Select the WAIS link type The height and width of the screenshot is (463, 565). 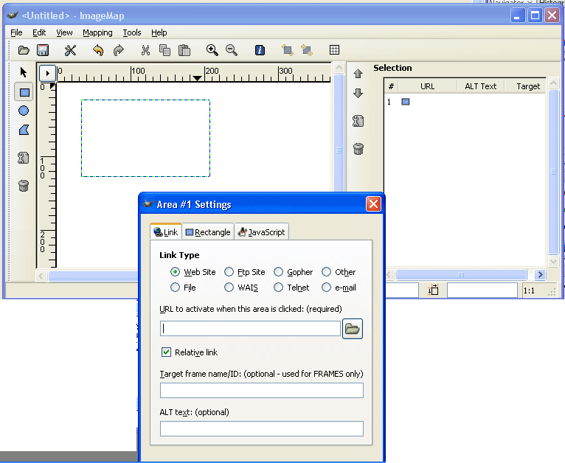(x=229, y=288)
